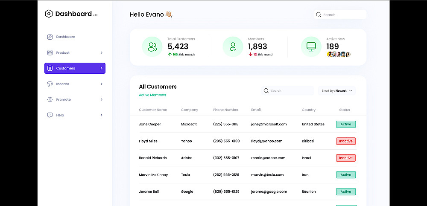This screenshot has height=206, width=427.
Task: Expand the Help menu chevron
Action: (x=101, y=115)
